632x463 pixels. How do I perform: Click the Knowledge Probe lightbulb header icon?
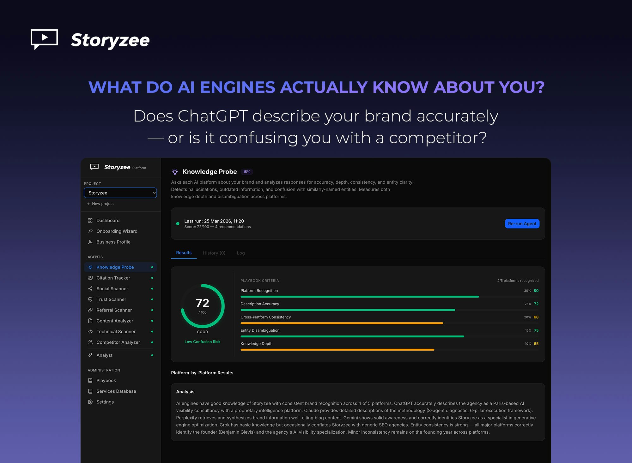tap(175, 172)
